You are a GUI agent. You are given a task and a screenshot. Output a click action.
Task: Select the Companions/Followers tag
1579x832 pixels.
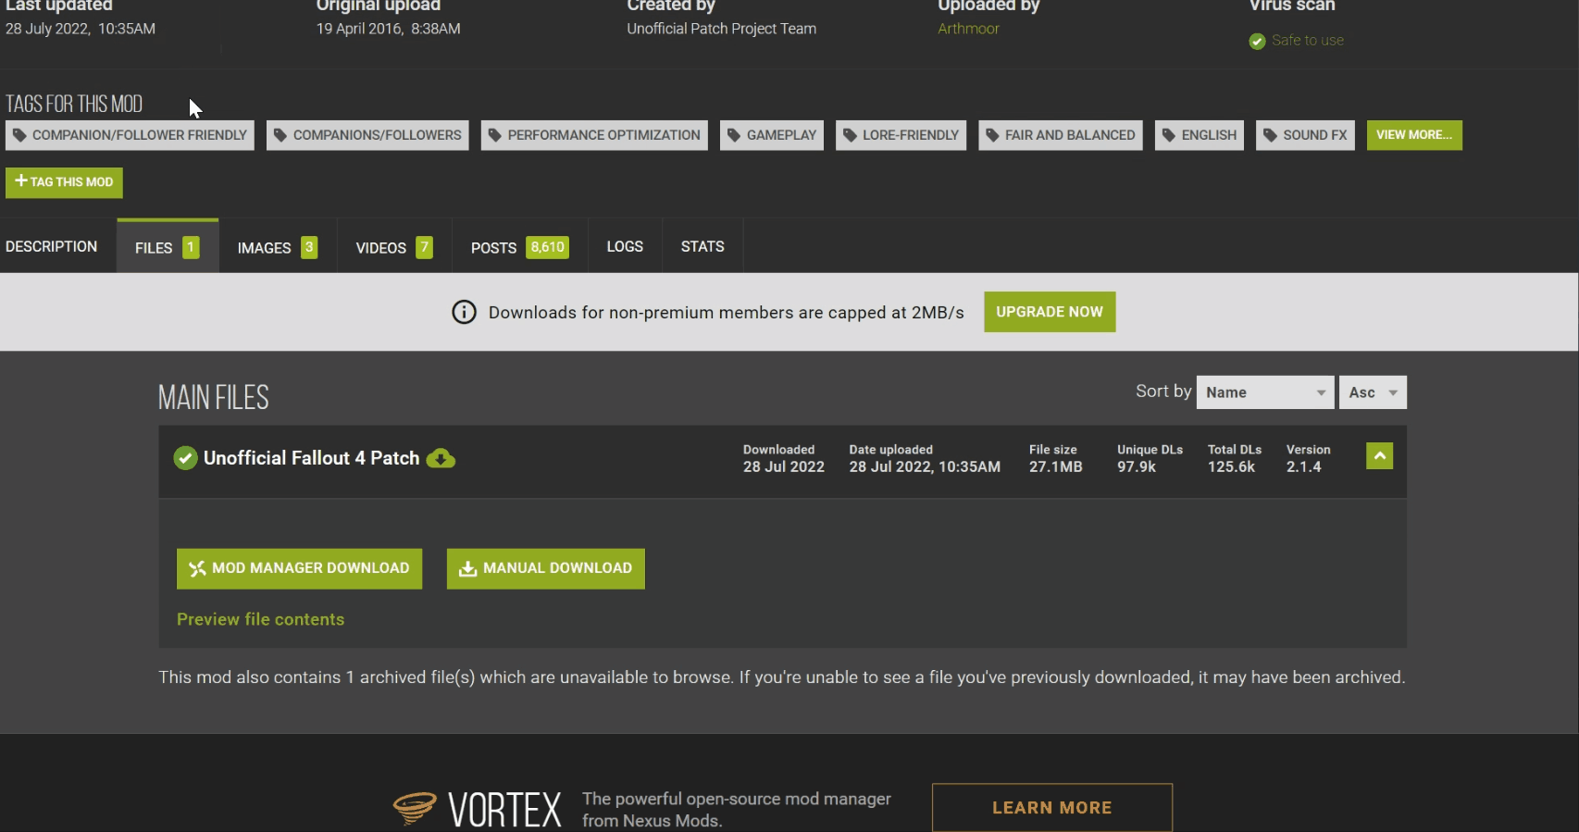coord(367,135)
